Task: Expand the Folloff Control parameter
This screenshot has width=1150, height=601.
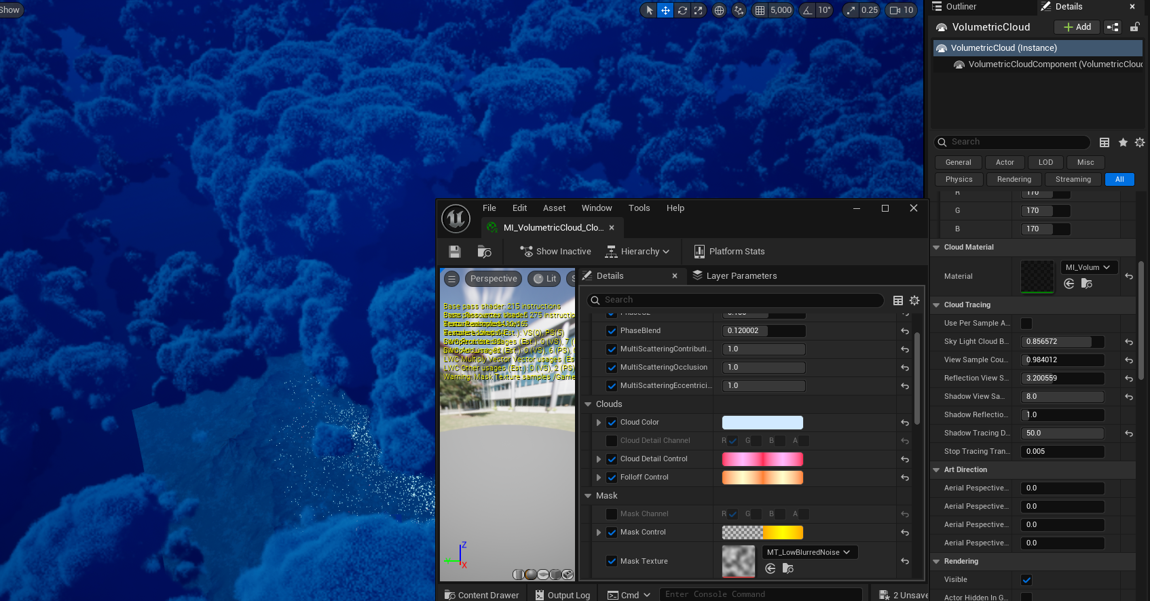Action: (598, 478)
